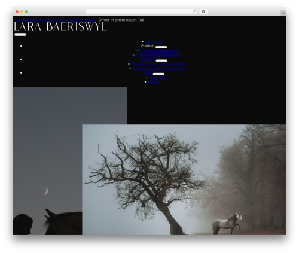Open 'Fotoshooting für Privatpersonen' page

click(x=158, y=64)
